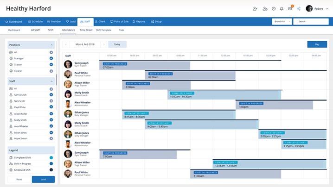The image size is (333, 187).
Task: Click Hope Simon's person icon in staff filter
Action: coord(11,138)
